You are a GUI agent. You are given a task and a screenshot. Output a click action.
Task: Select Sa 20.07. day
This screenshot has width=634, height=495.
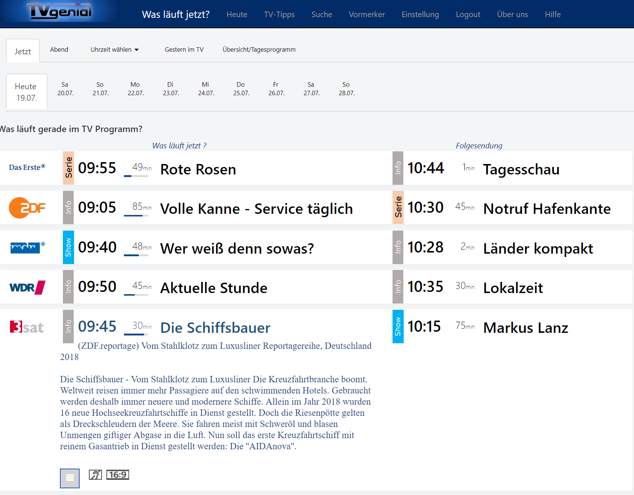coord(65,89)
